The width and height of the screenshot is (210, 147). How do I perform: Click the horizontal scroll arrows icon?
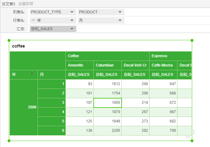[188, 137]
